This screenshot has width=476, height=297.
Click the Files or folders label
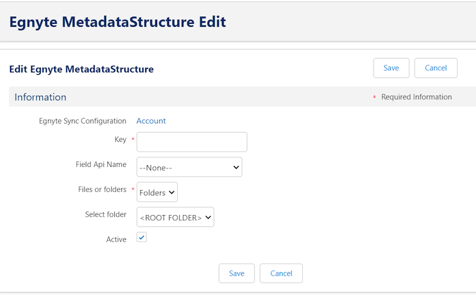click(102, 189)
